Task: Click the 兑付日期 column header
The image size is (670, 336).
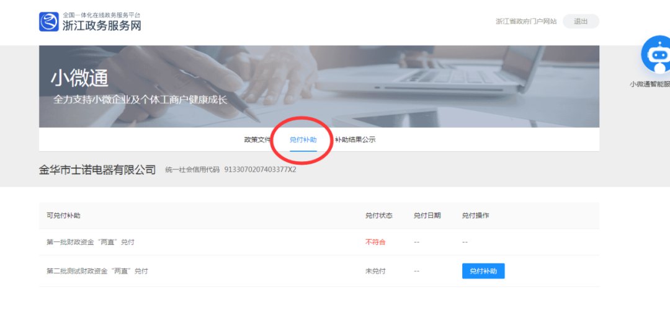Action: pyautogui.click(x=427, y=216)
